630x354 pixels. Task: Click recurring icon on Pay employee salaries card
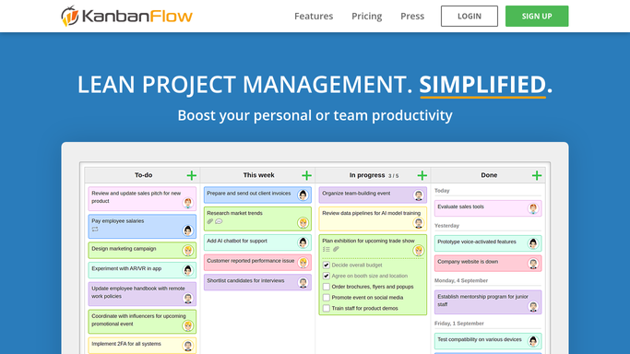[x=95, y=230]
